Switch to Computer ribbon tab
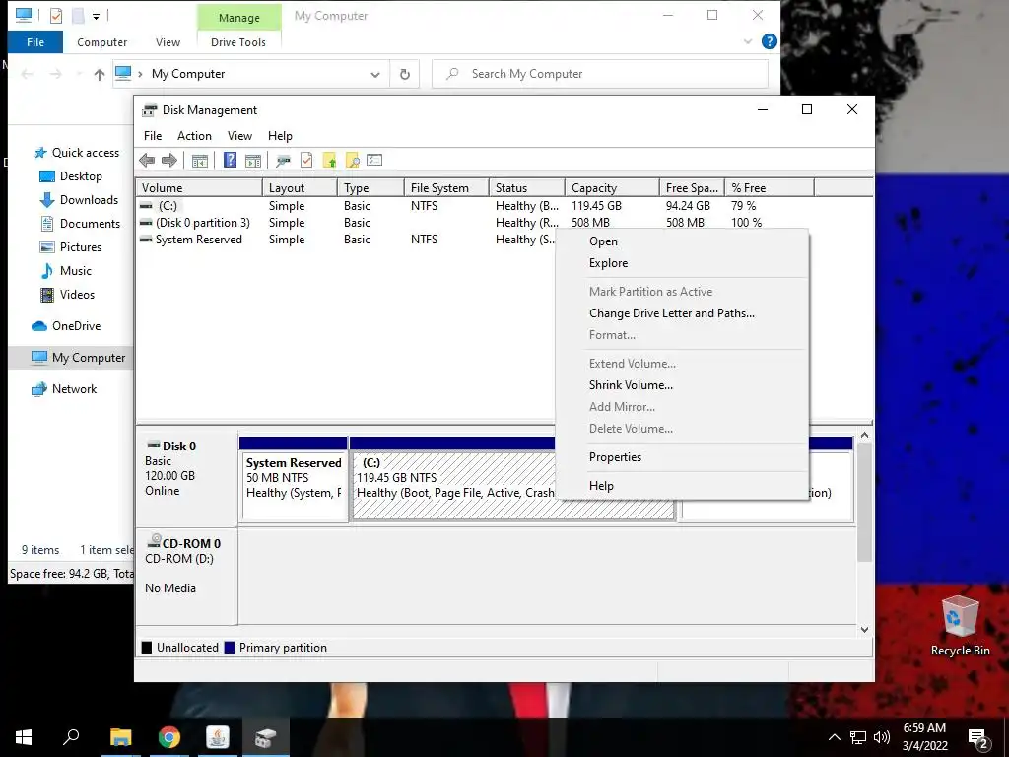 coord(101,42)
